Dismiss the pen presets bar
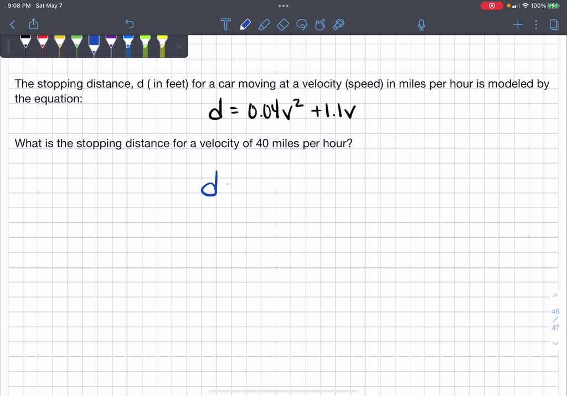This screenshot has width=567, height=396. [x=179, y=46]
